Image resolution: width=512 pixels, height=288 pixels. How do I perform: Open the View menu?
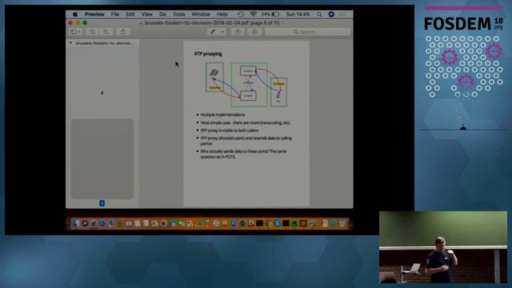(147, 14)
